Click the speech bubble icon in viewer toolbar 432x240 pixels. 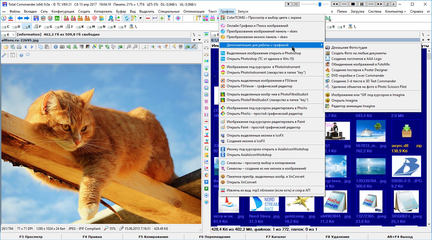[x=28, y=55]
